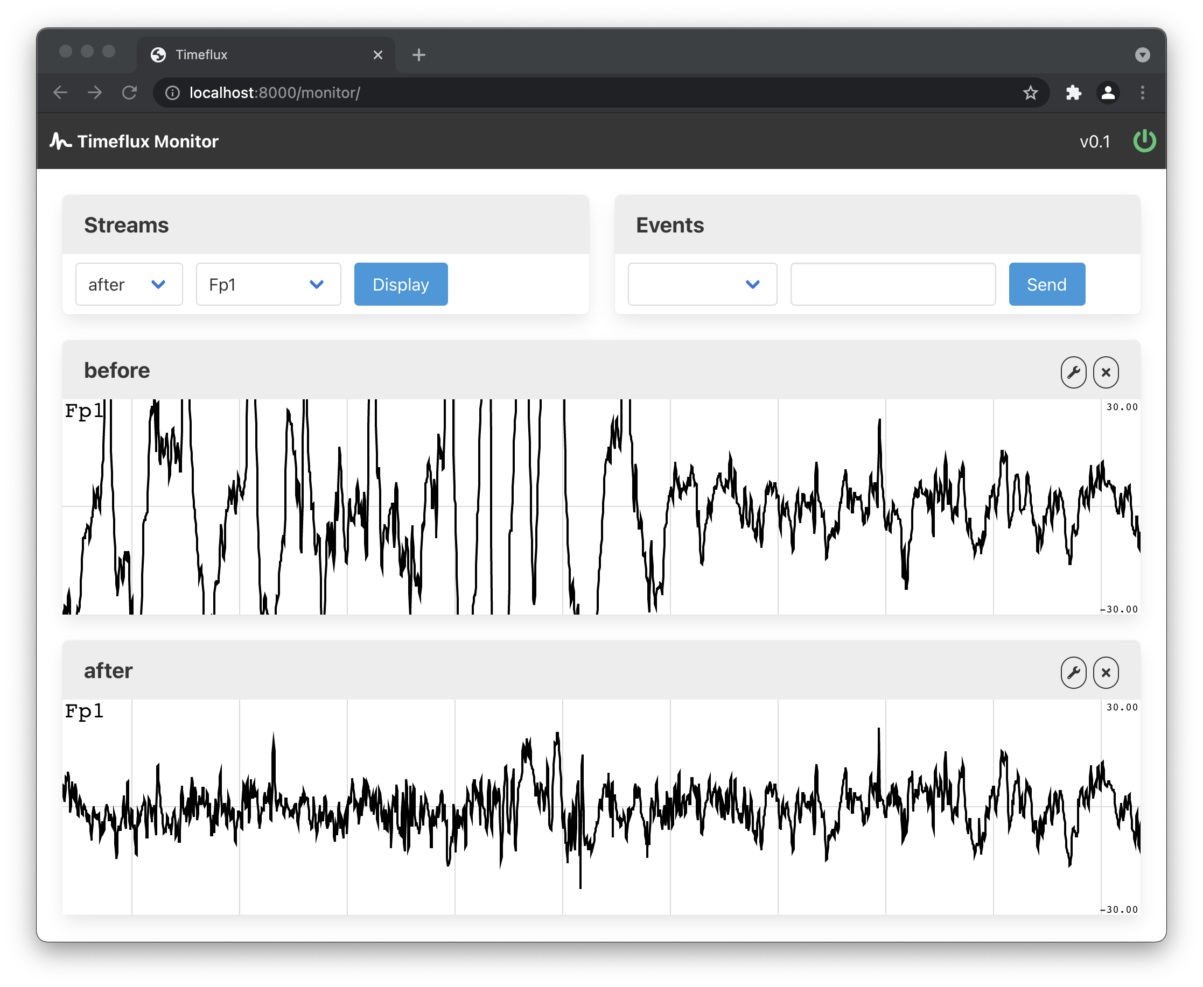Bookmark the page via the star icon
Screen dimensions: 1203x987
1031,93
